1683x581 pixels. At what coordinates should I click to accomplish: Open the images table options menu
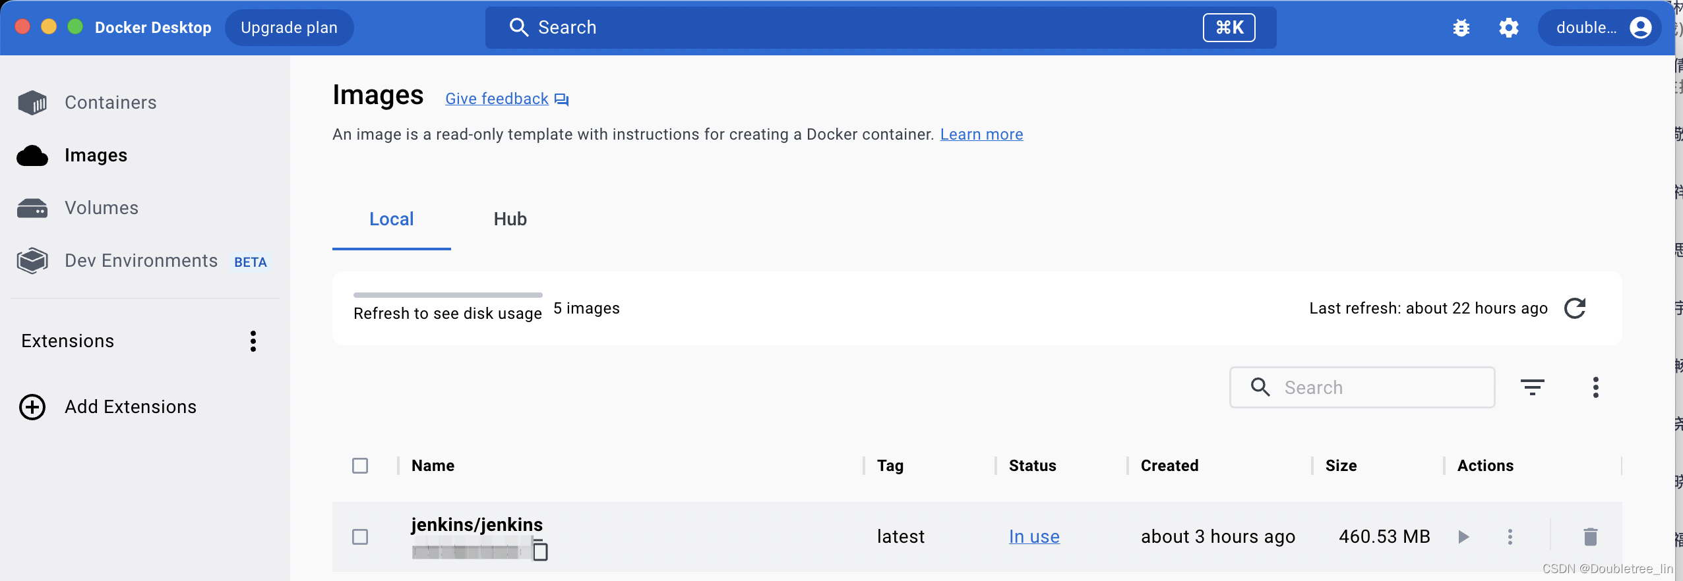1595,387
